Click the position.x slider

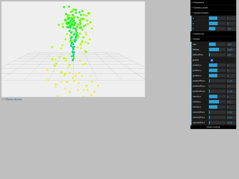(217, 65)
